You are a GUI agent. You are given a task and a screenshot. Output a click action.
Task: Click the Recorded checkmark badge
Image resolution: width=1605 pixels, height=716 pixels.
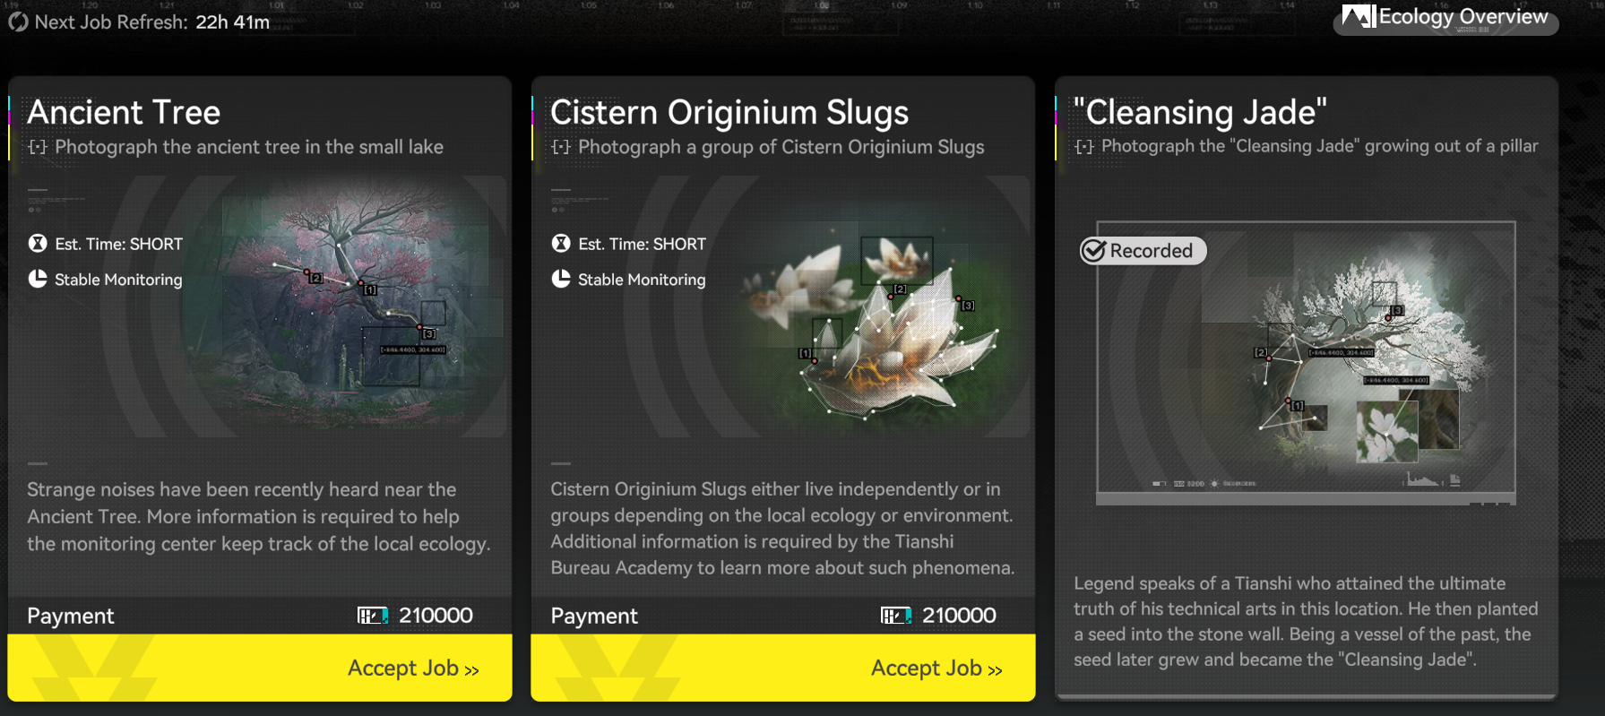click(1143, 251)
